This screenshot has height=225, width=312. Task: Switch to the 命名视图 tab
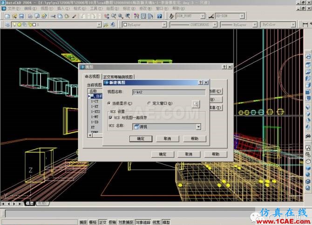click(x=92, y=76)
